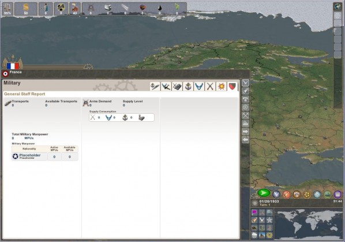345x242 pixels.
Task: Switch to the army crossed swords tab
Action: coord(210,86)
